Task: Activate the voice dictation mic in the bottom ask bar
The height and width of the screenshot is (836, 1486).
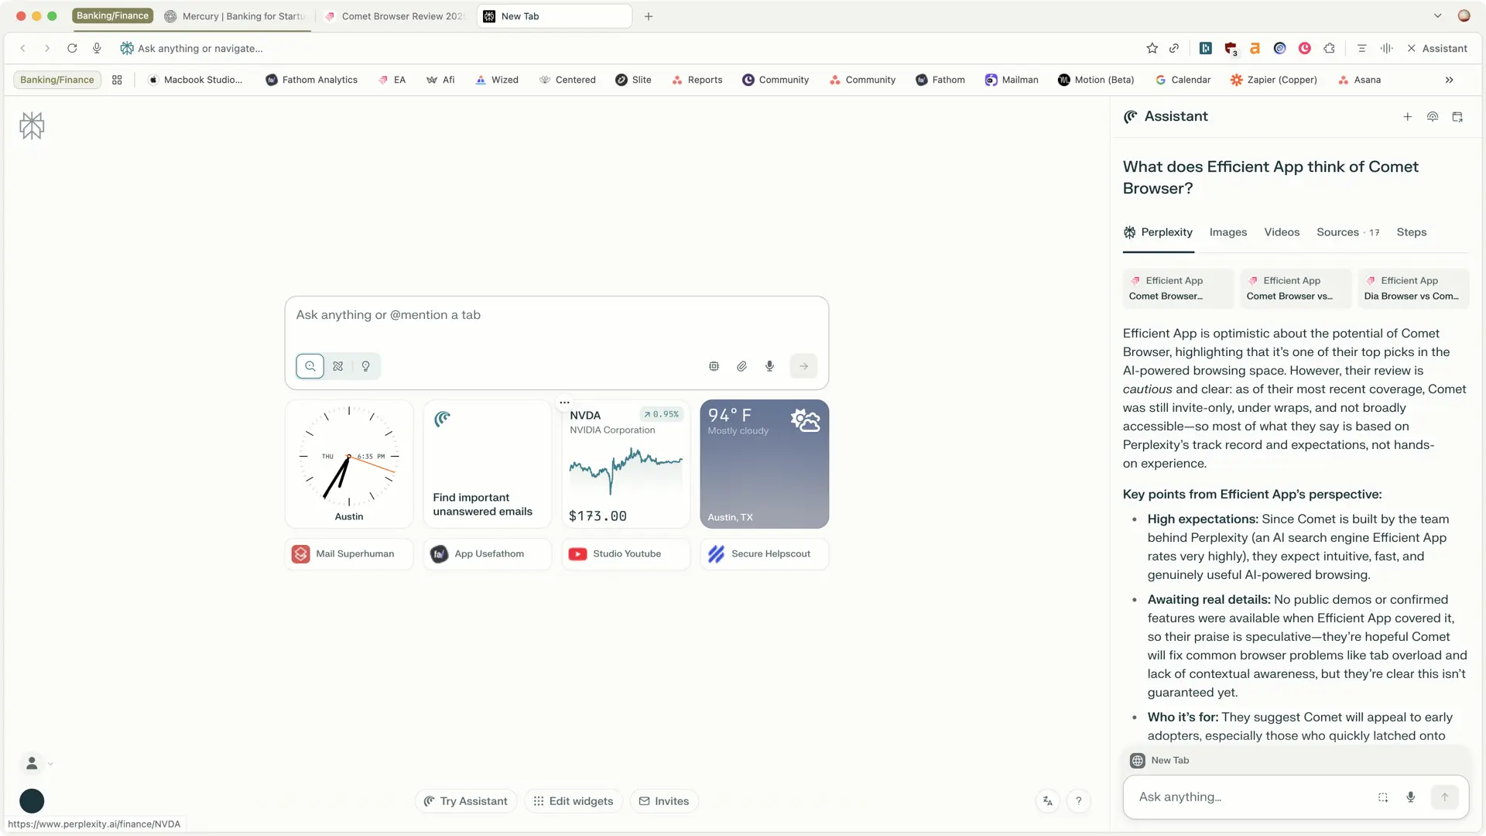Action: (x=1411, y=797)
